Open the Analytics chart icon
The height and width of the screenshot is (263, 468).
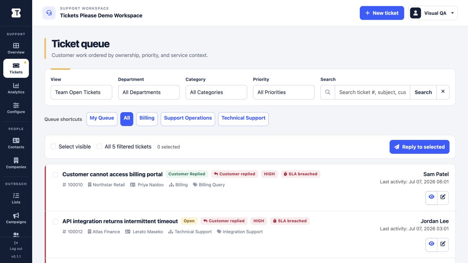[x=16, y=85]
